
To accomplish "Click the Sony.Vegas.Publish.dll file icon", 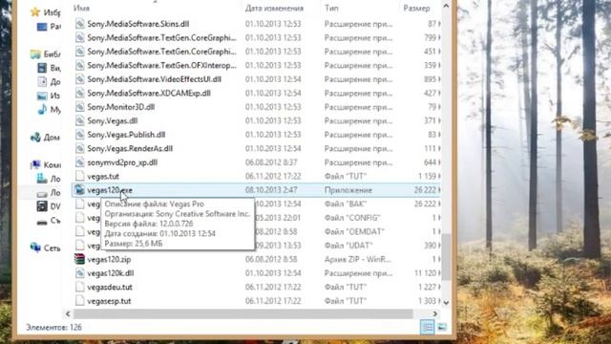I will pos(80,135).
